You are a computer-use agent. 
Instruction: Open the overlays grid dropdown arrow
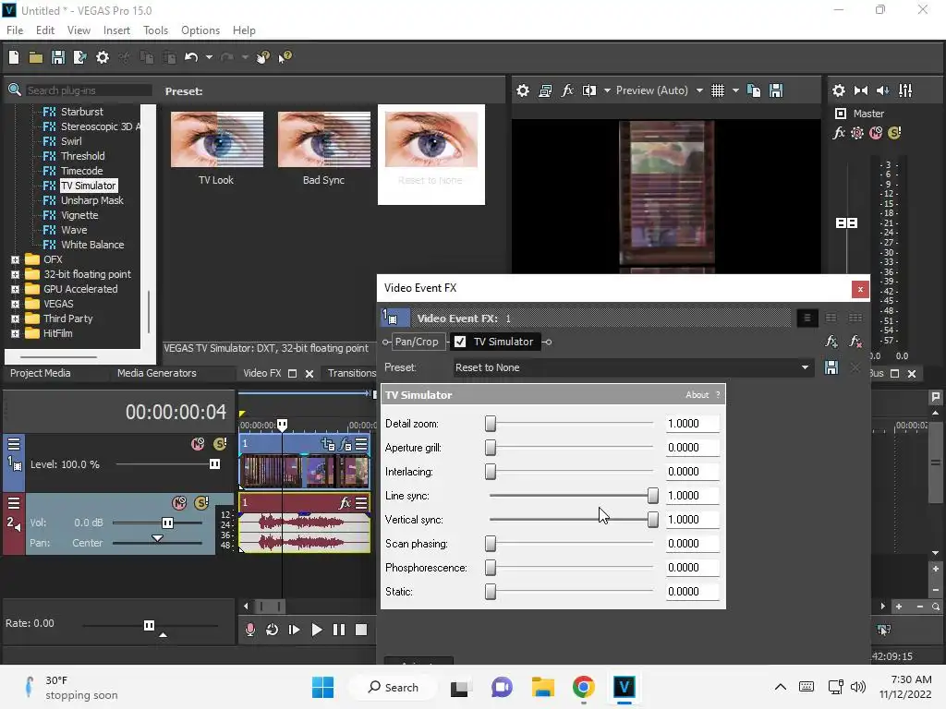[735, 90]
